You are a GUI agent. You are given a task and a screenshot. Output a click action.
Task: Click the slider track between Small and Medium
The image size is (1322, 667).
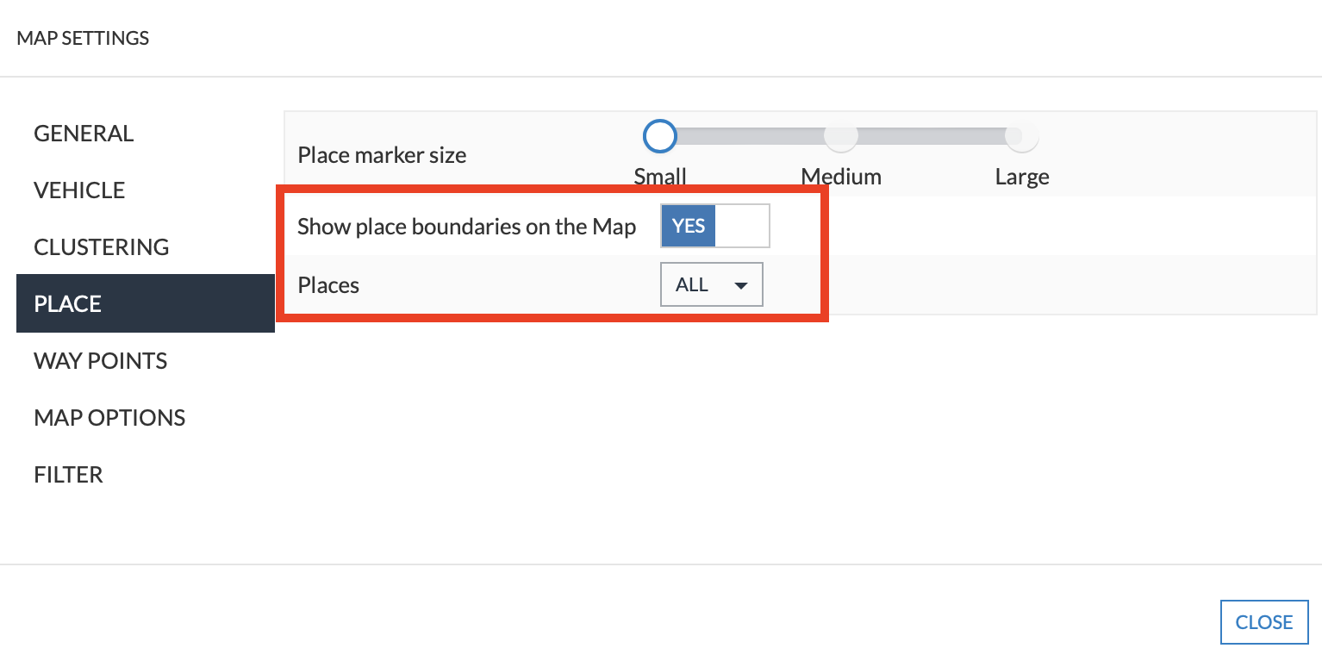(751, 135)
